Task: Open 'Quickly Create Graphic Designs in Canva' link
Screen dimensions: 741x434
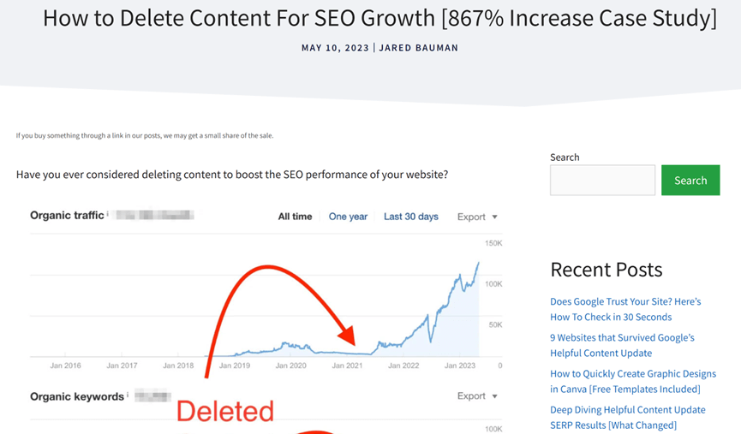Action: click(633, 381)
